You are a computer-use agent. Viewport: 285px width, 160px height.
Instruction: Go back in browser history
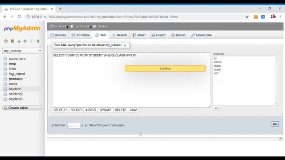coord(5,17)
